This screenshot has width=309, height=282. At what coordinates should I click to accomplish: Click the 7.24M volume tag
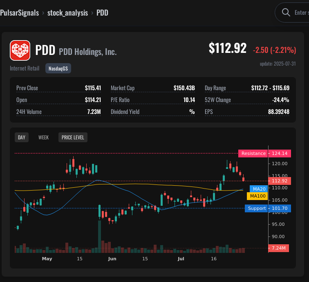(x=279, y=248)
